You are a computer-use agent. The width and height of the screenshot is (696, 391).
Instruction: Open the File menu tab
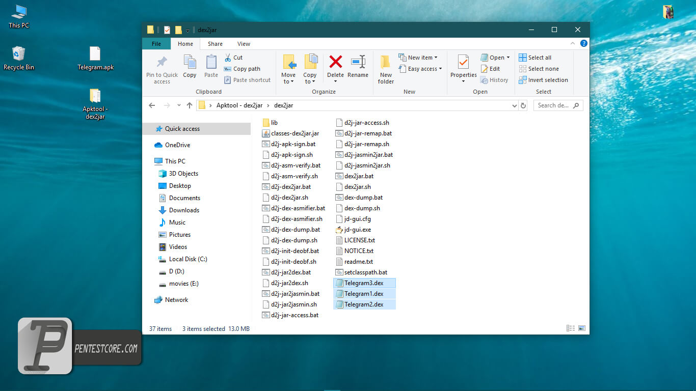pos(156,44)
